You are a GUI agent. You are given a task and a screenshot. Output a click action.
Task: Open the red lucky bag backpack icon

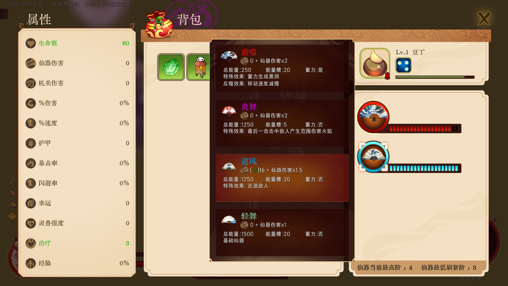159,24
